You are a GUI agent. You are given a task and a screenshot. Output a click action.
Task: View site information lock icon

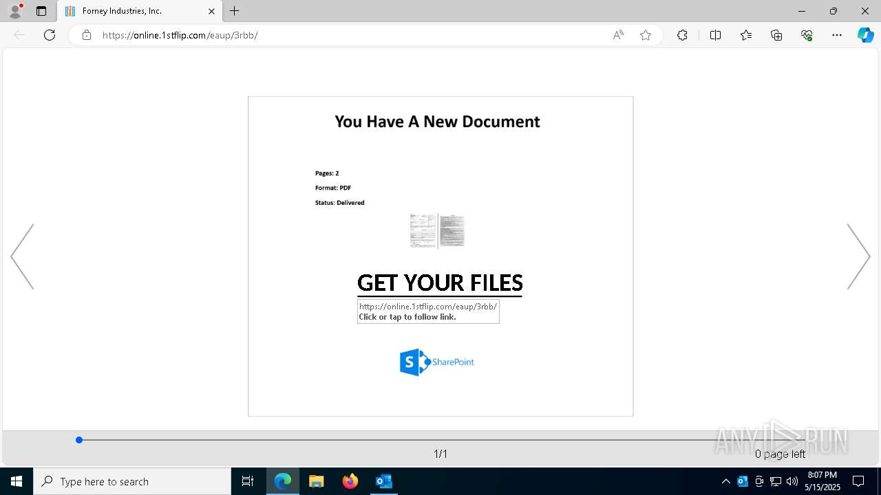click(86, 35)
